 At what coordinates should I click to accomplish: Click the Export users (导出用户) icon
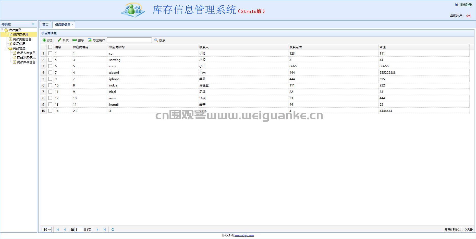tap(90, 40)
